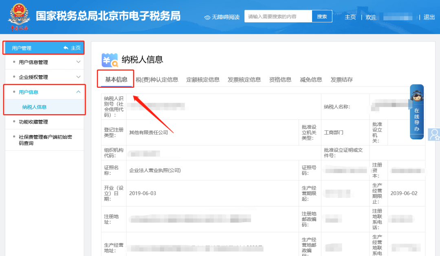Viewport: 440px width, 256px height.
Task: Click the search content input field
Action: (278, 17)
